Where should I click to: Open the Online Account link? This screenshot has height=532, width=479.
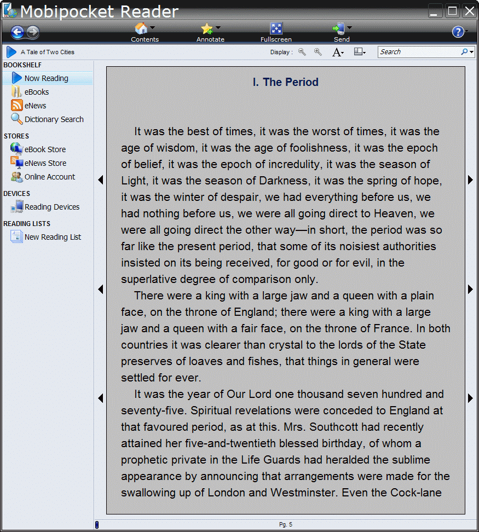point(50,177)
